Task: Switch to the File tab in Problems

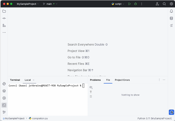Action: coord(108,80)
